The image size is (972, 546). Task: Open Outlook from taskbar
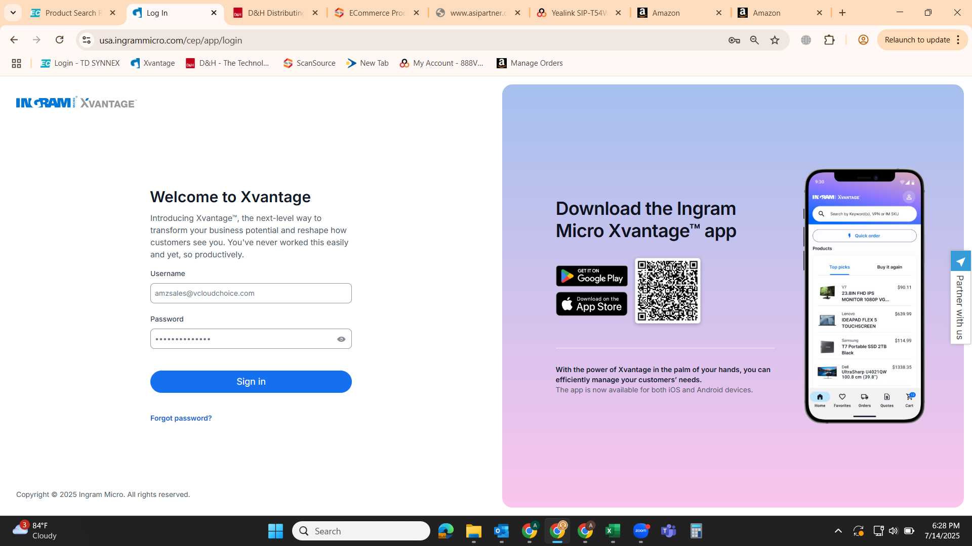point(502,531)
